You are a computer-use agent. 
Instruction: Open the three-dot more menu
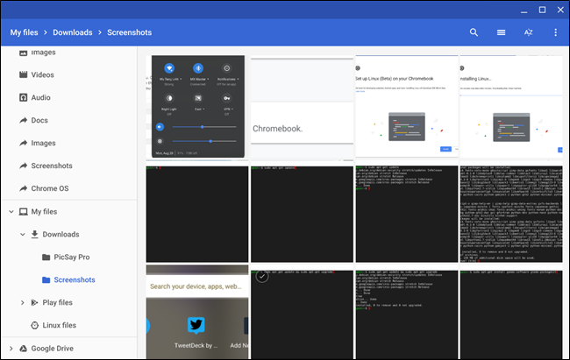click(555, 32)
